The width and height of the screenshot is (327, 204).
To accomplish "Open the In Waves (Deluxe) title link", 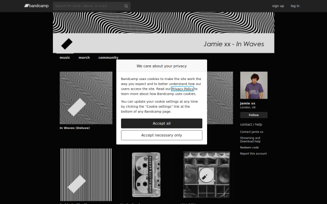I will point(75,128).
